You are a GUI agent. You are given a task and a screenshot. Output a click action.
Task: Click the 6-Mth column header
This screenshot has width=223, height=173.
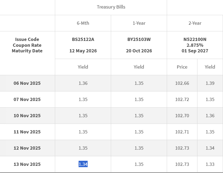coord(83,23)
